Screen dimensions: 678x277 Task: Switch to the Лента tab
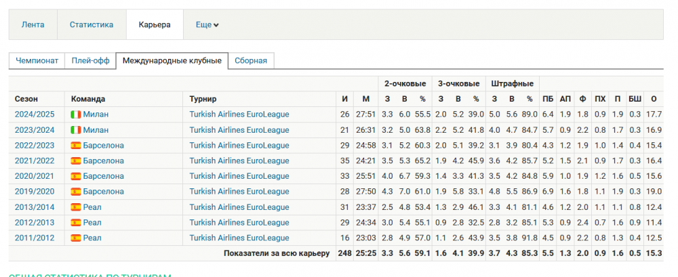(x=33, y=25)
